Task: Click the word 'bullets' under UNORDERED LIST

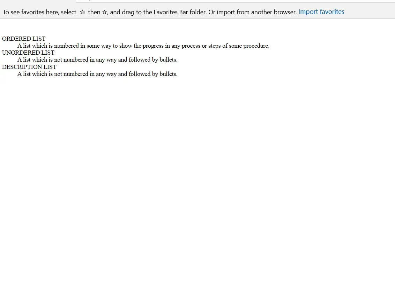Action: 168,60
